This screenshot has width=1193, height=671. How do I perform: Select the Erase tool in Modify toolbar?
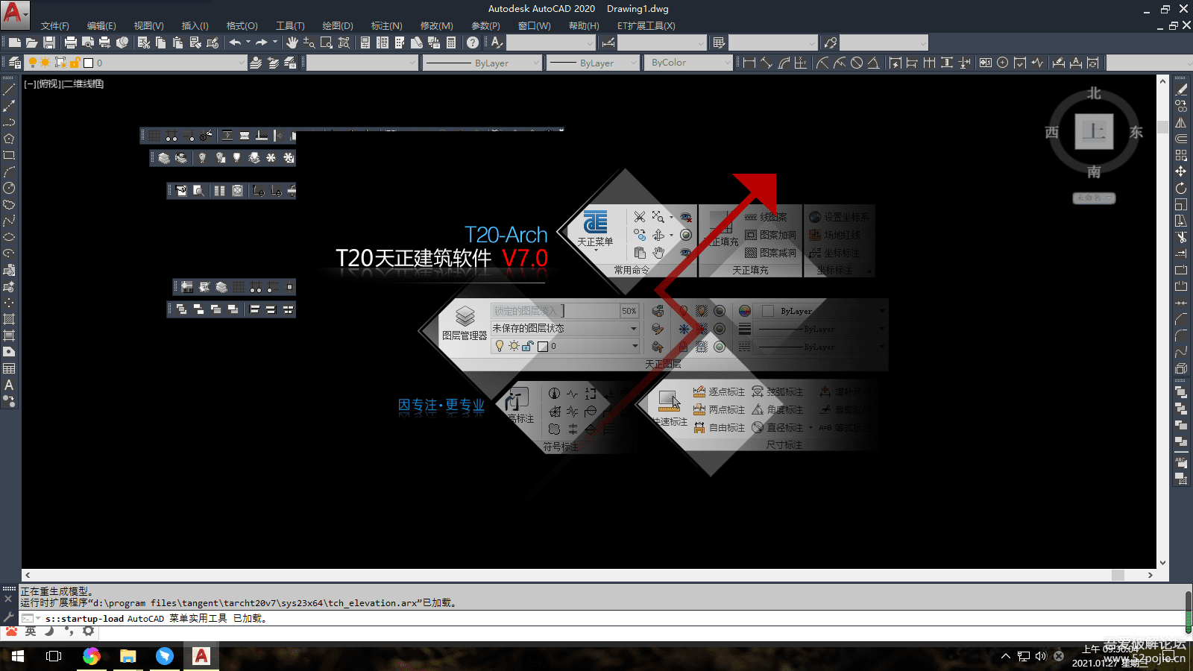1181,89
